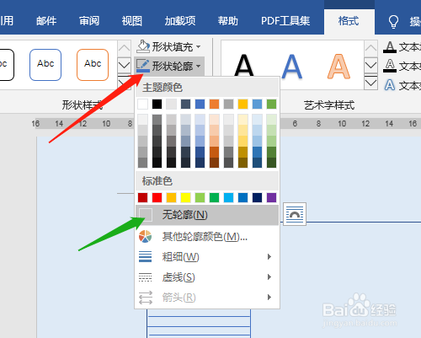Pick the white theme color swatch
This screenshot has width=421, height=338.
(x=142, y=104)
